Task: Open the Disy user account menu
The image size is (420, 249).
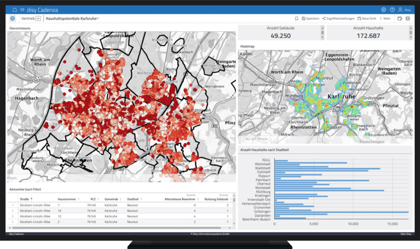Action: [x=404, y=10]
